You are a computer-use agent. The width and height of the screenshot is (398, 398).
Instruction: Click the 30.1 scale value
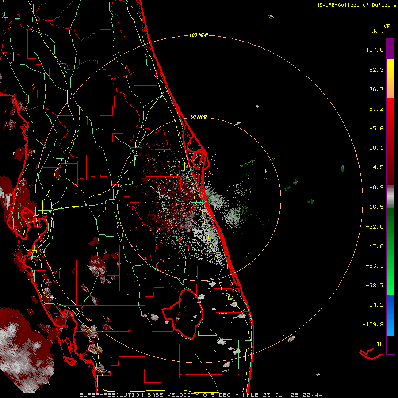pos(376,148)
